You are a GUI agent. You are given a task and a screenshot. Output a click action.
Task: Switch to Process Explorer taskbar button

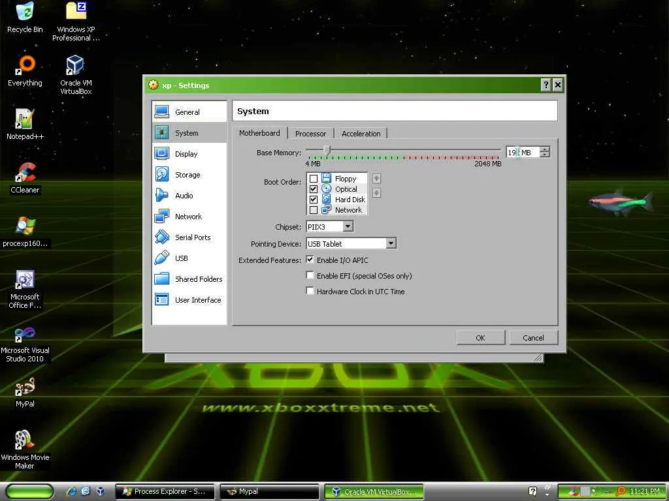[165, 492]
